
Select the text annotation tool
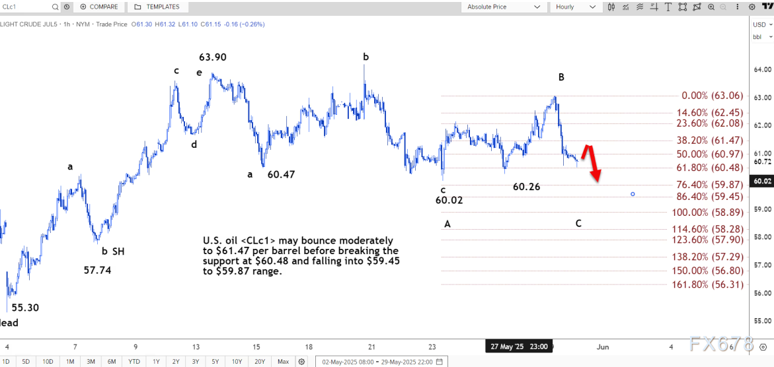point(669,7)
